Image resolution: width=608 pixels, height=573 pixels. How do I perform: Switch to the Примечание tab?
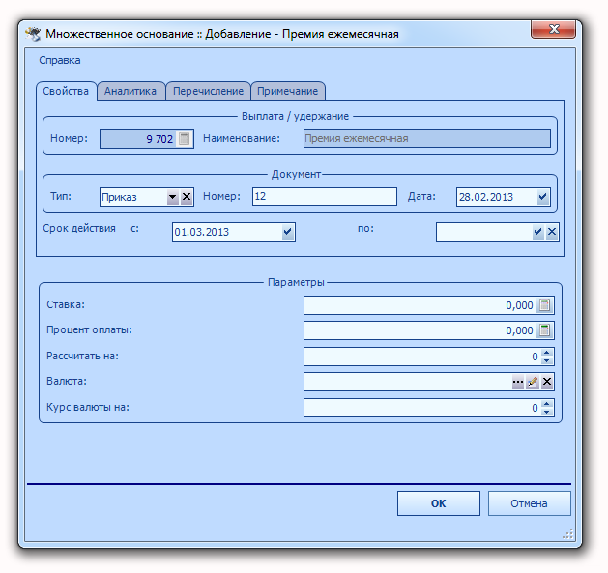tap(288, 91)
